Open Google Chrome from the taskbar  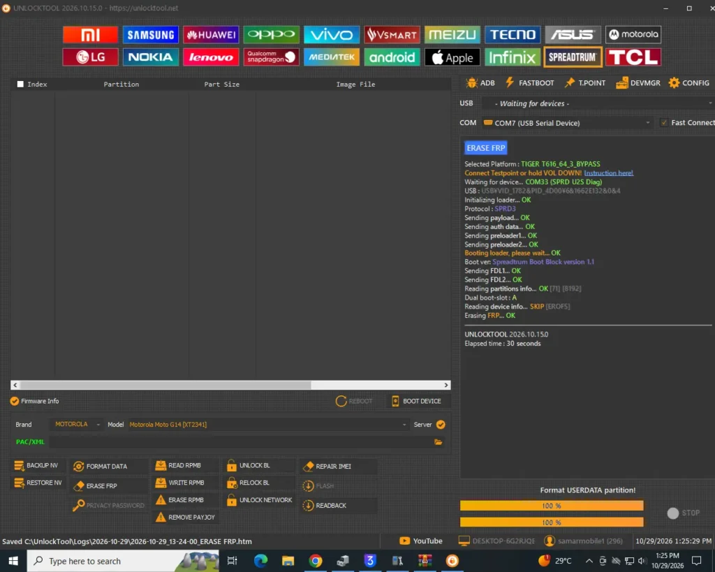(315, 561)
